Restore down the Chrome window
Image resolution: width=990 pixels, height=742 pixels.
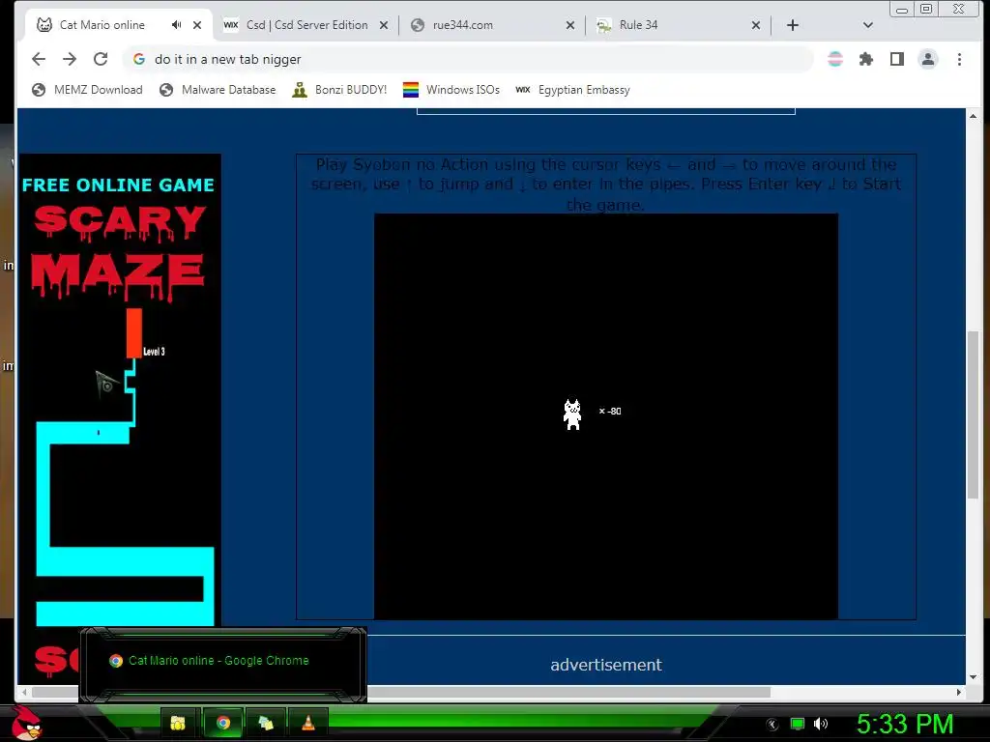tap(926, 9)
